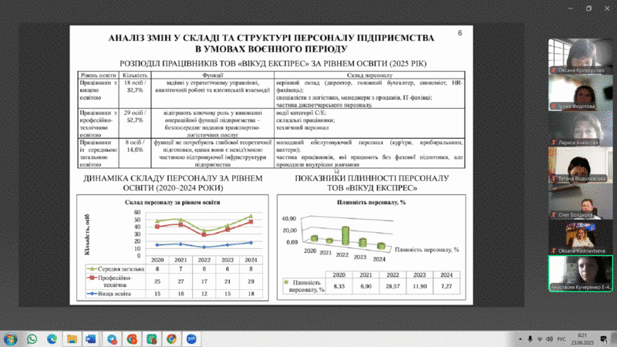Click value '25' in Професійно-технічна row
Screen dimensions: 617x347
coord(157,281)
